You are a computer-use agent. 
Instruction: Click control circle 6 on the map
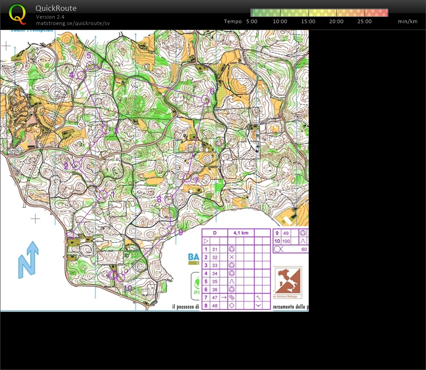[205, 100]
